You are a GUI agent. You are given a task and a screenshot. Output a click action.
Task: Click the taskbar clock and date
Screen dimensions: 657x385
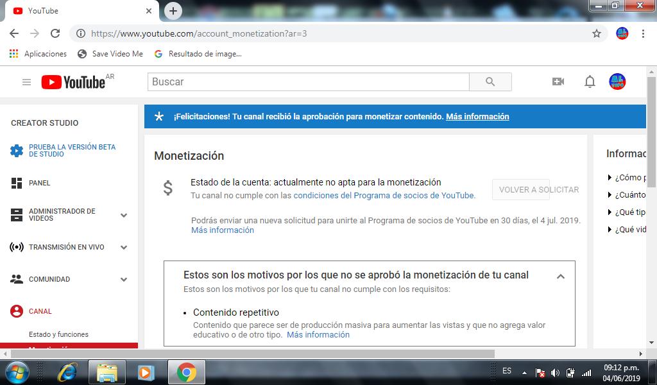pos(621,372)
